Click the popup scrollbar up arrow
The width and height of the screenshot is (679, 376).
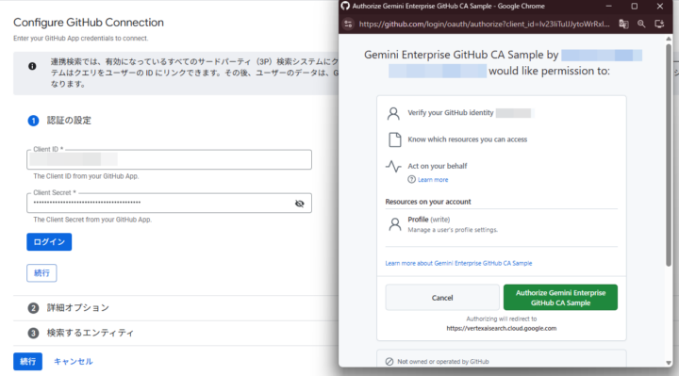(x=669, y=39)
